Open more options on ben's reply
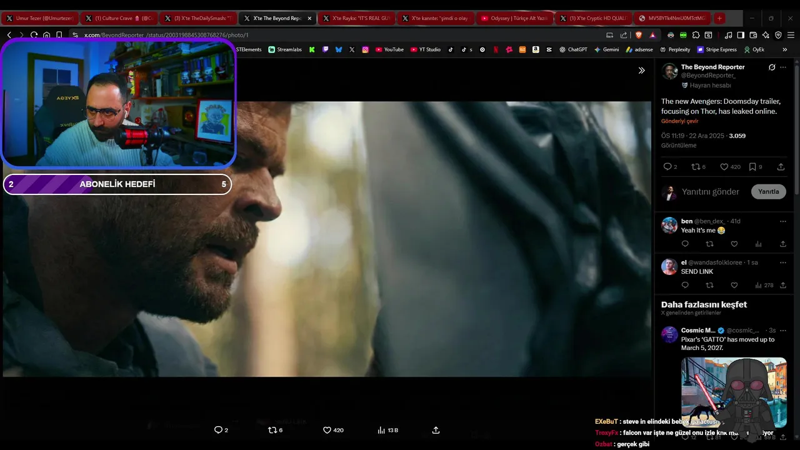The height and width of the screenshot is (450, 800). click(783, 221)
